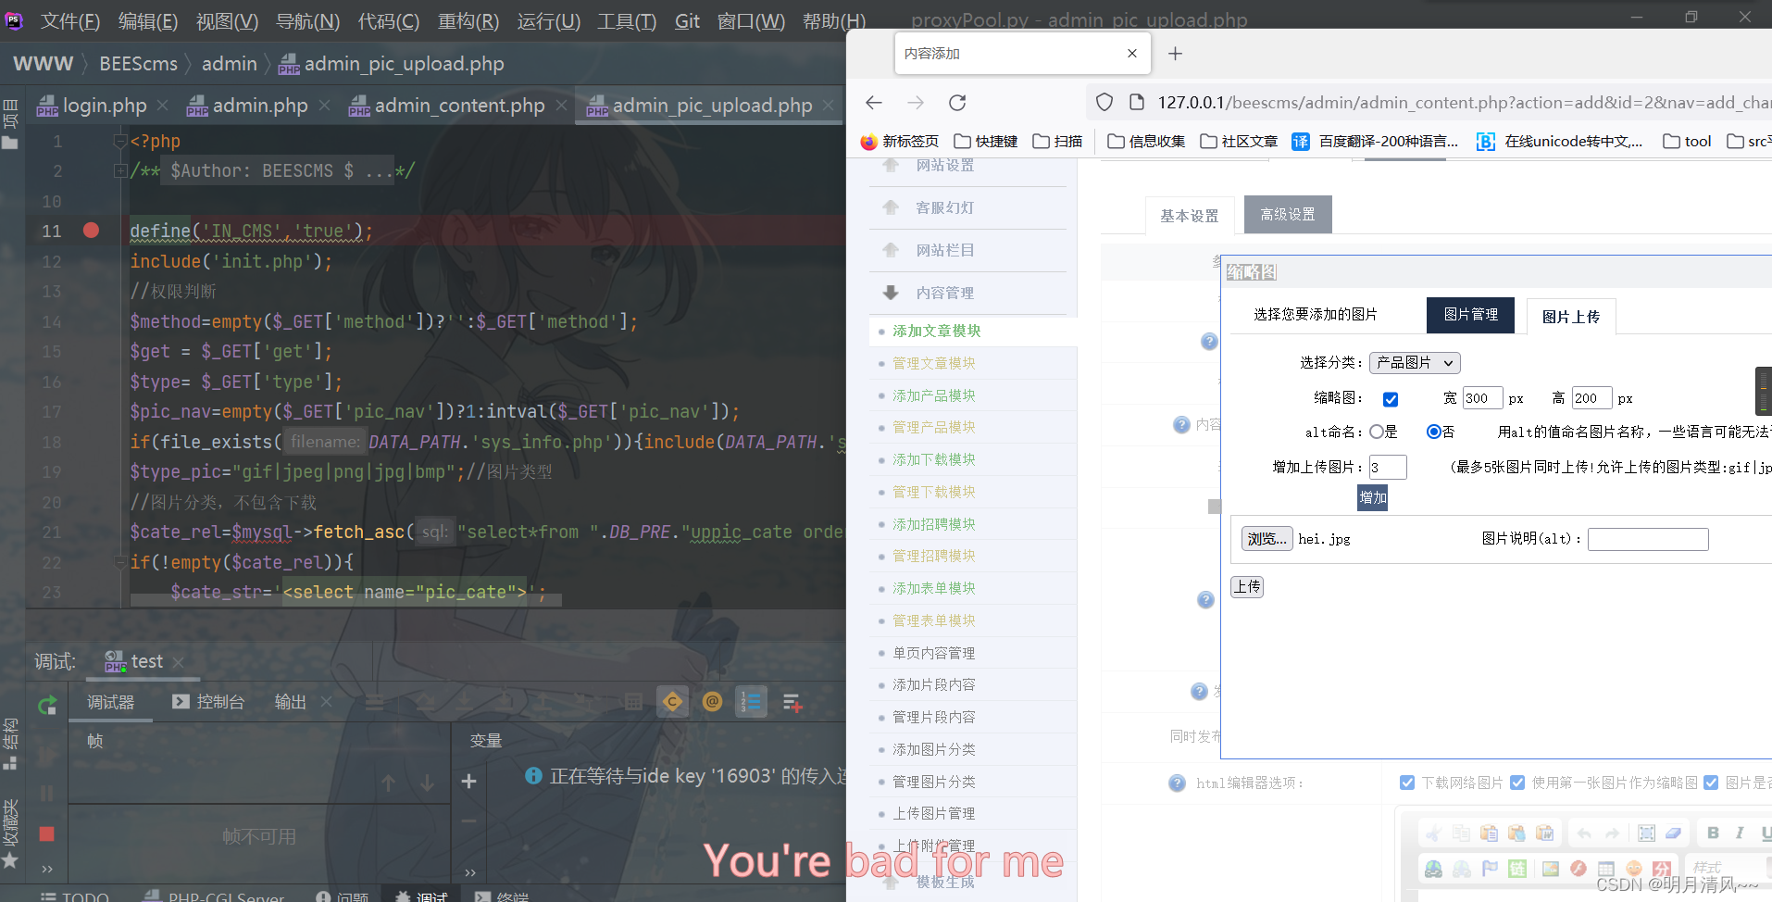Click the 浏览... file browse button
1772x902 pixels.
(1267, 538)
